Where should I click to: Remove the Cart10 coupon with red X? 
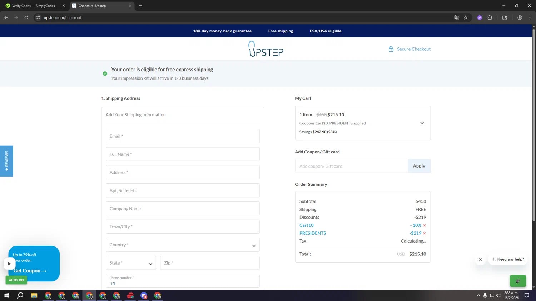(424, 225)
